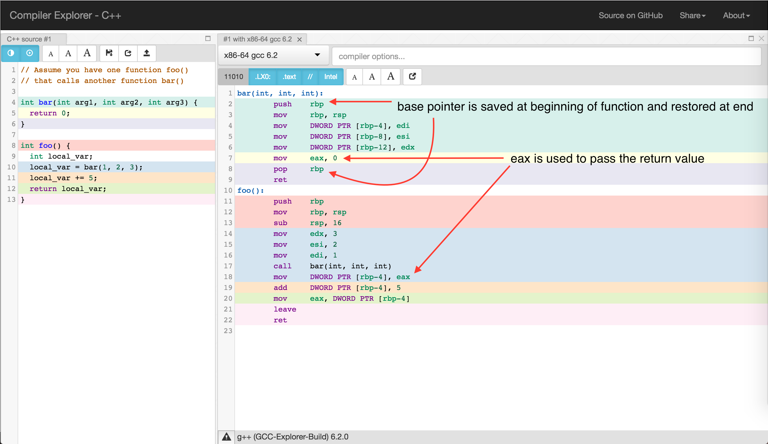Open the Share dropdown menu
768x444 pixels.
(x=692, y=15)
